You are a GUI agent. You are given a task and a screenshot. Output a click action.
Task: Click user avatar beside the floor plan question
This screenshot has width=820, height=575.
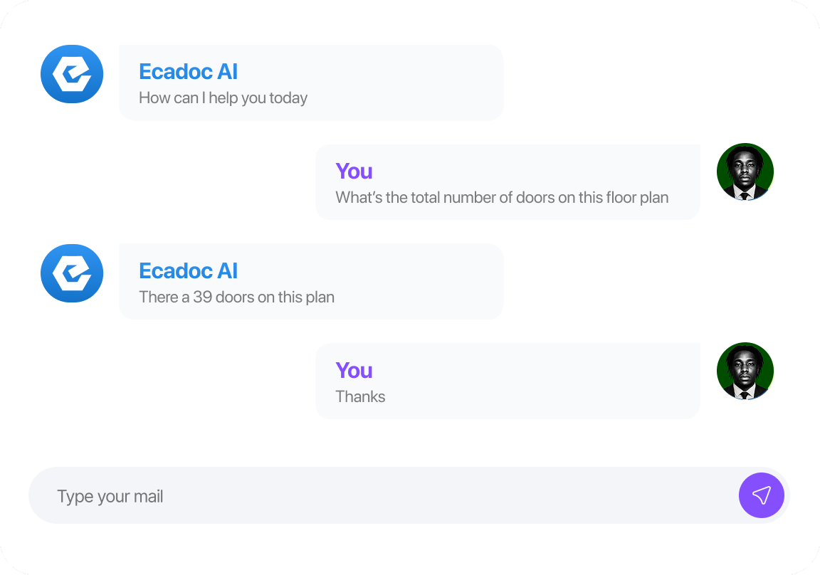tap(745, 172)
